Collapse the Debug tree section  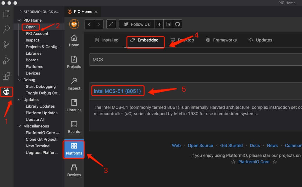coord(20,80)
